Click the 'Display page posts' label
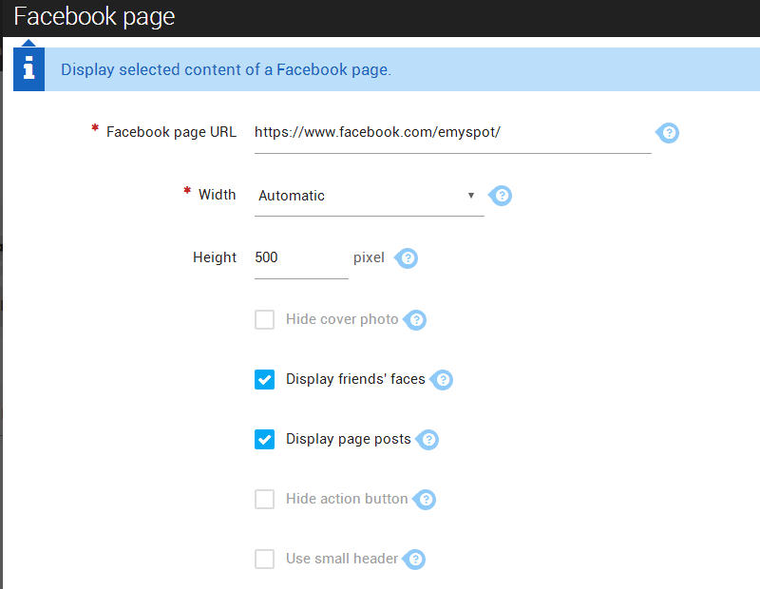760x589 pixels. pyautogui.click(x=349, y=439)
